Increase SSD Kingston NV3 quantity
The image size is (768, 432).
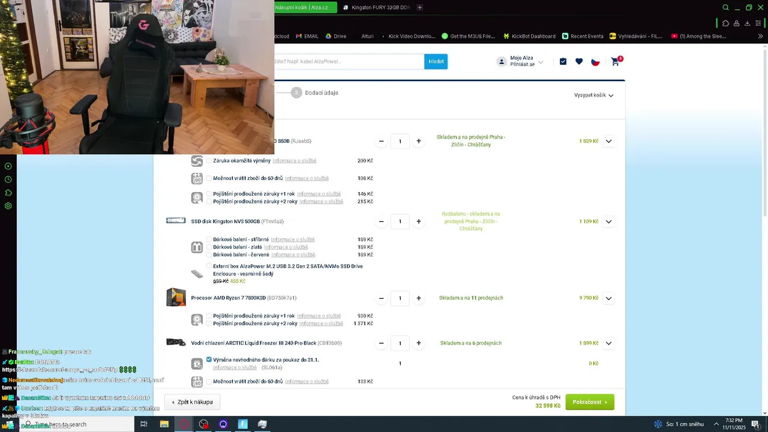(419, 221)
